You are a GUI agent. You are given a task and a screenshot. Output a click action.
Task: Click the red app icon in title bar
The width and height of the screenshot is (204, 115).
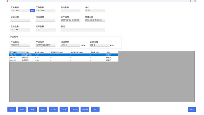point(7,1)
